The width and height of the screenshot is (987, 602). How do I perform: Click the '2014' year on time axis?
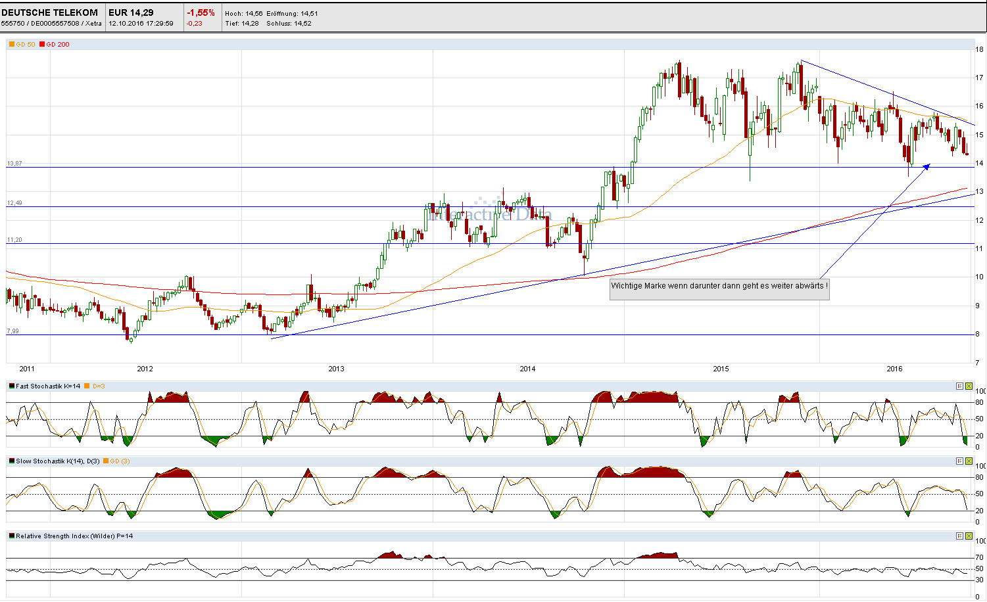pos(527,369)
